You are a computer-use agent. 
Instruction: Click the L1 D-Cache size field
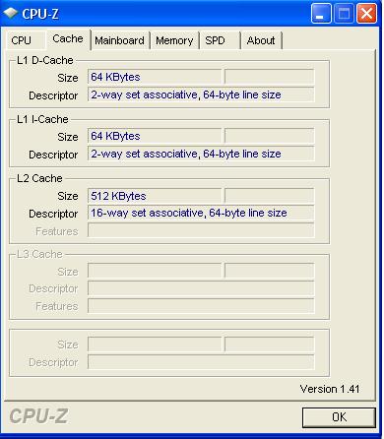click(155, 77)
